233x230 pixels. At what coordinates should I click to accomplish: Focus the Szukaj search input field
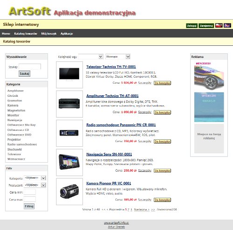(x=30, y=67)
